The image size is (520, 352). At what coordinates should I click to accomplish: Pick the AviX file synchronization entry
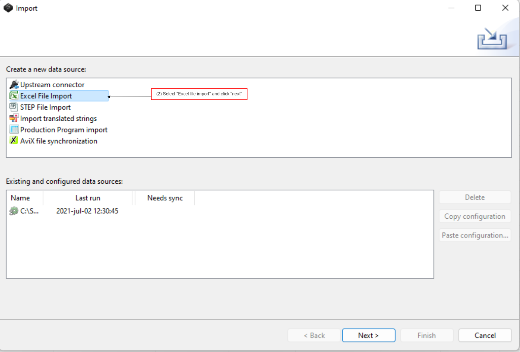tap(59, 141)
